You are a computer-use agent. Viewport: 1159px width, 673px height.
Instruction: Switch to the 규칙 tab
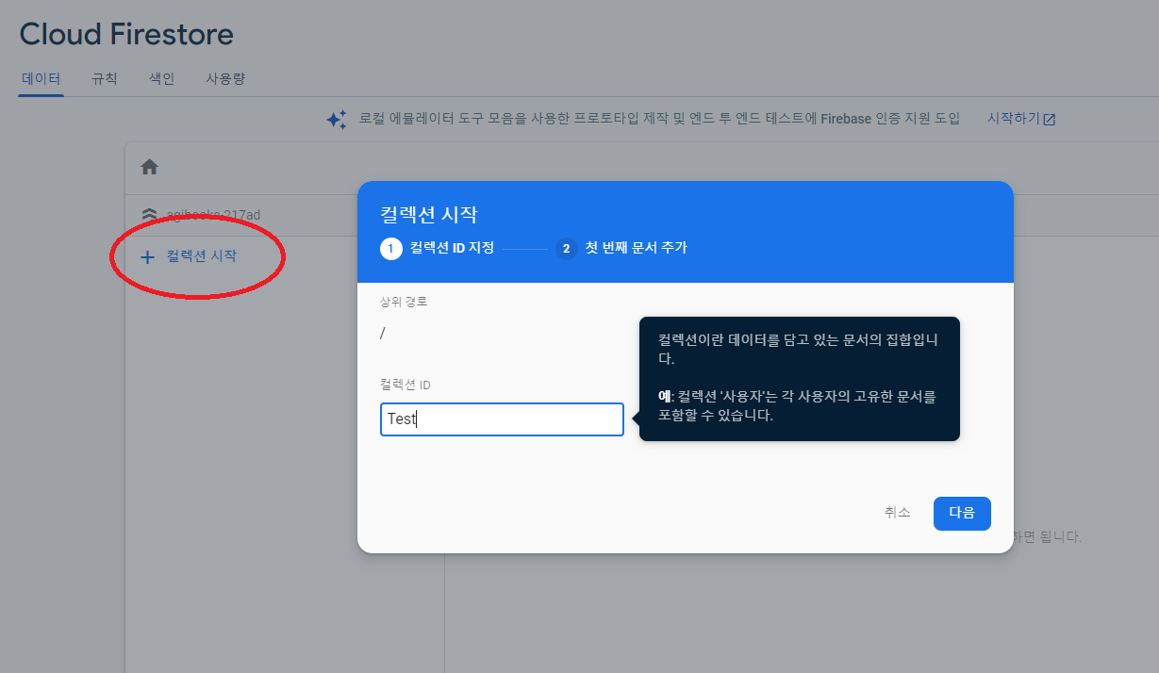click(105, 79)
